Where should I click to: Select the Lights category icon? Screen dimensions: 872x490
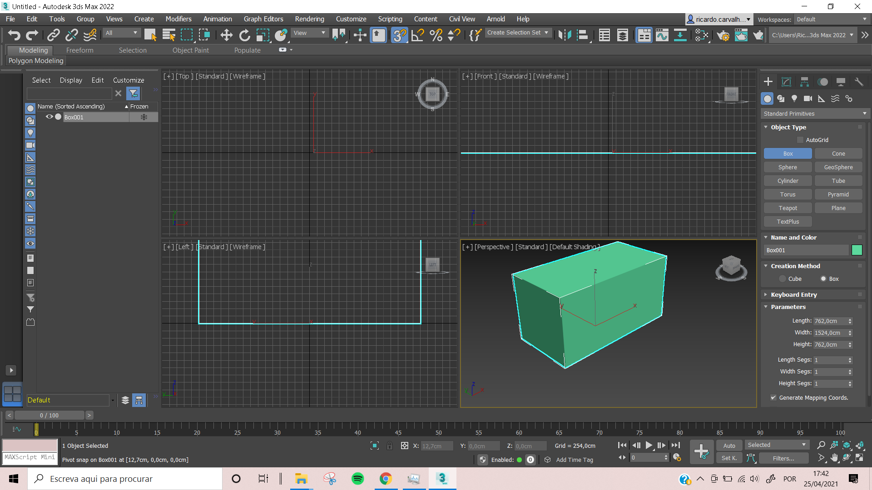[x=794, y=98]
